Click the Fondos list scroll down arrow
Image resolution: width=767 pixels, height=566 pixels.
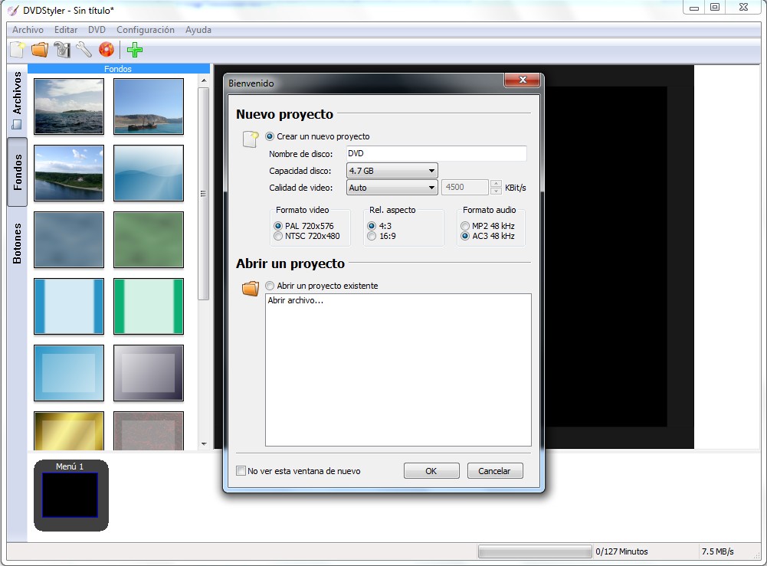(x=204, y=444)
